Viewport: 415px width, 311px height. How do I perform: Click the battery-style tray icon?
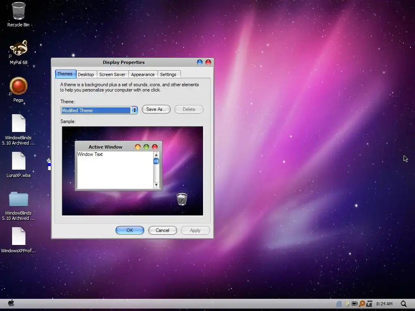click(x=354, y=304)
